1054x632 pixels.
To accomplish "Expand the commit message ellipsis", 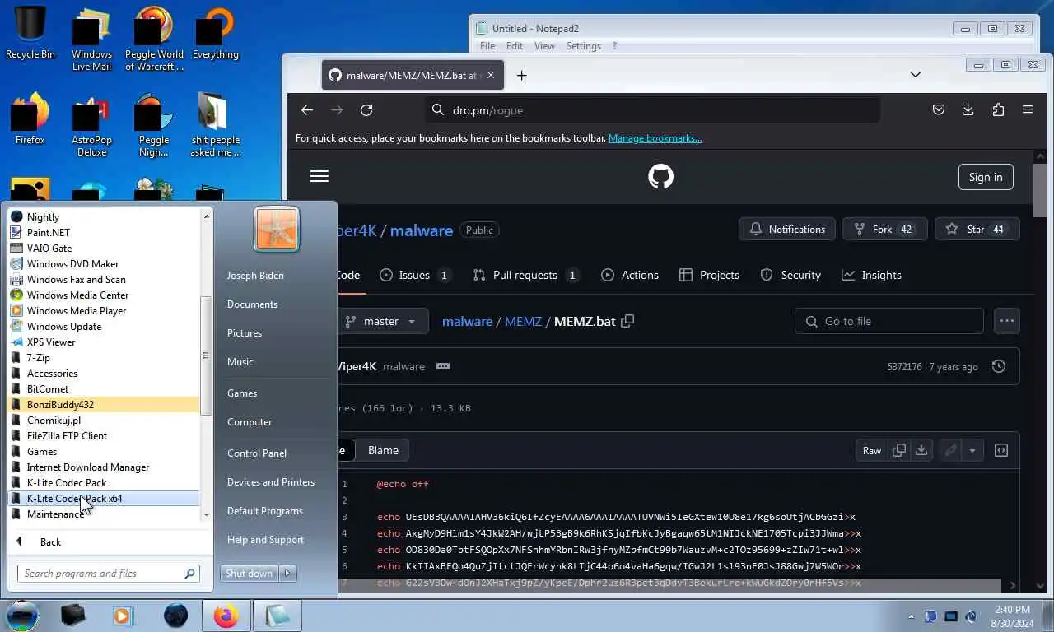I will (x=443, y=366).
